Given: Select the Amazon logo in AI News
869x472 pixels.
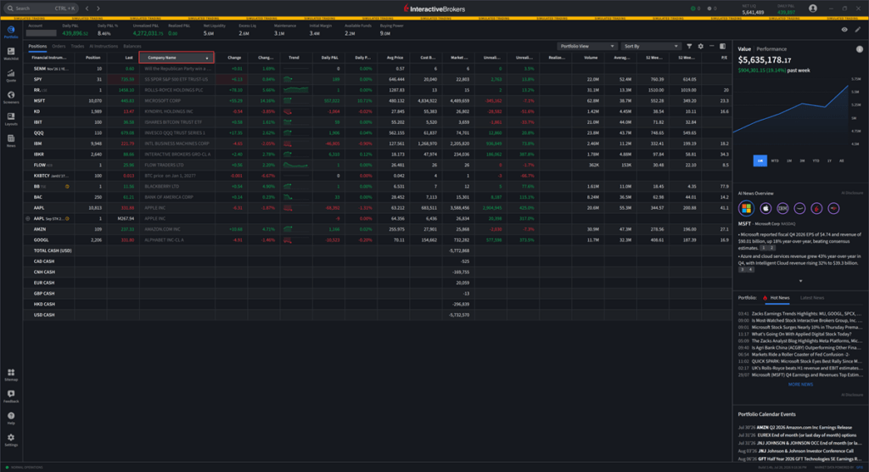Looking at the screenshot, I should pyautogui.click(x=799, y=209).
